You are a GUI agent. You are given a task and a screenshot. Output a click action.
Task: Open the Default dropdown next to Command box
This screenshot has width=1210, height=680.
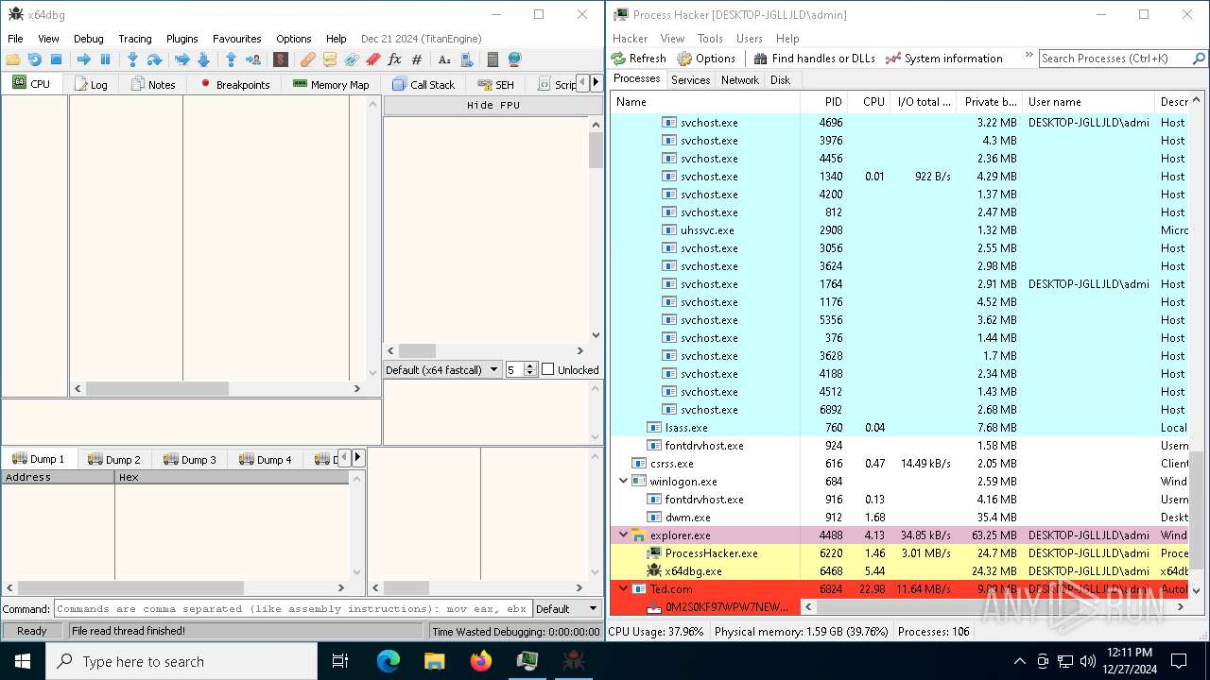567,609
